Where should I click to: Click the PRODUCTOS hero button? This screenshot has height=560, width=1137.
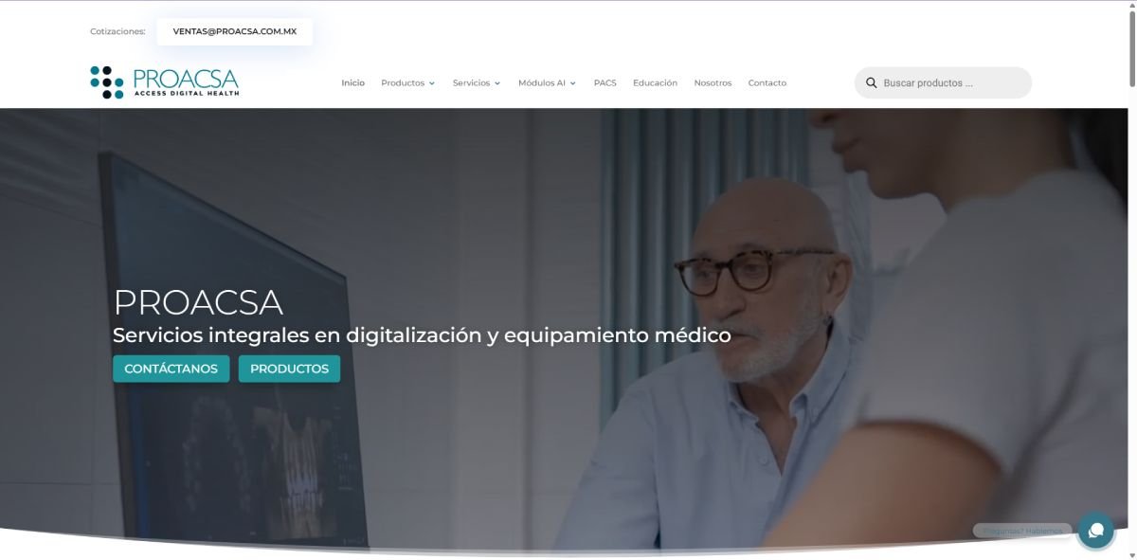click(x=289, y=369)
